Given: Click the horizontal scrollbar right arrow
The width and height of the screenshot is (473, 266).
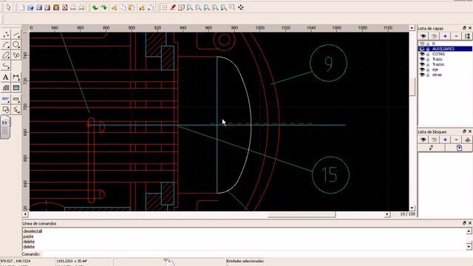Looking at the screenshot, I should tap(387, 214).
